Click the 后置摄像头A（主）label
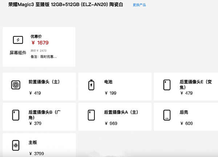 point(121,112)
